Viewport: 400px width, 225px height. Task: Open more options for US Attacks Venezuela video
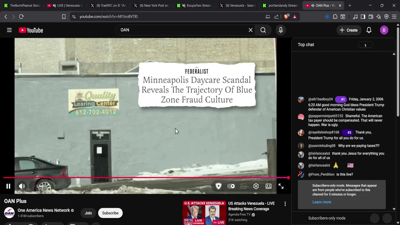click(x=285, y=204)
